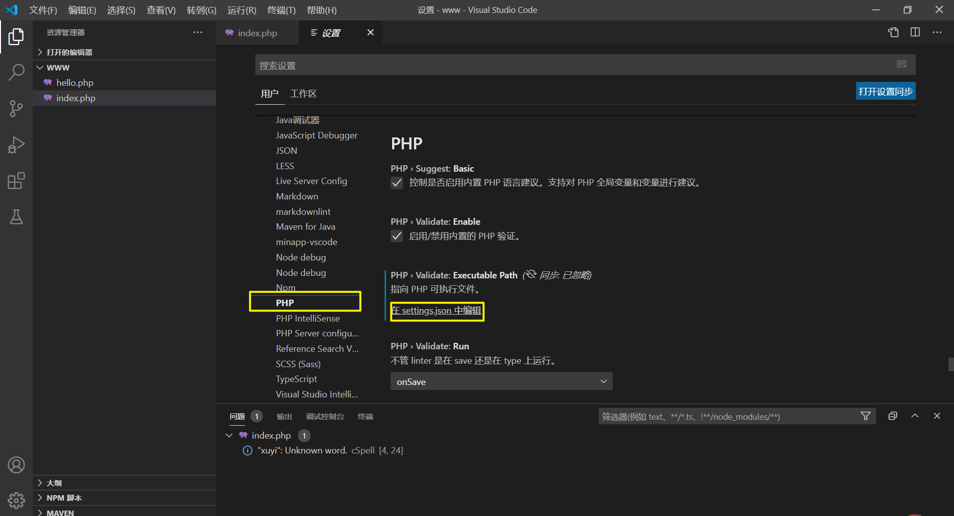Open the Explorer view in activity bar

coord(16,37)
